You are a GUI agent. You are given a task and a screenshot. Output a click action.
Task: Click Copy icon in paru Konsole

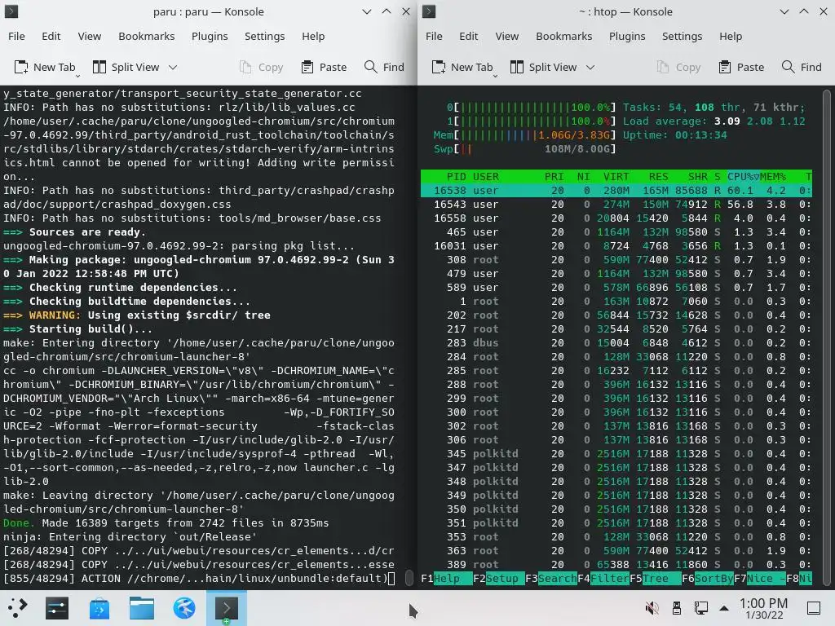(245, 67)
